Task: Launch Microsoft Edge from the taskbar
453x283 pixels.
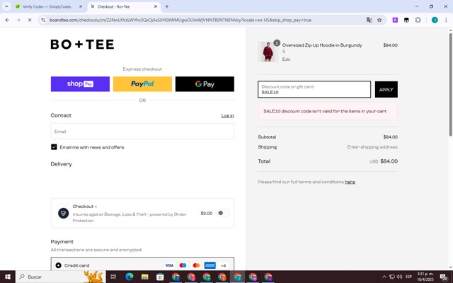Action: (129, 277)
